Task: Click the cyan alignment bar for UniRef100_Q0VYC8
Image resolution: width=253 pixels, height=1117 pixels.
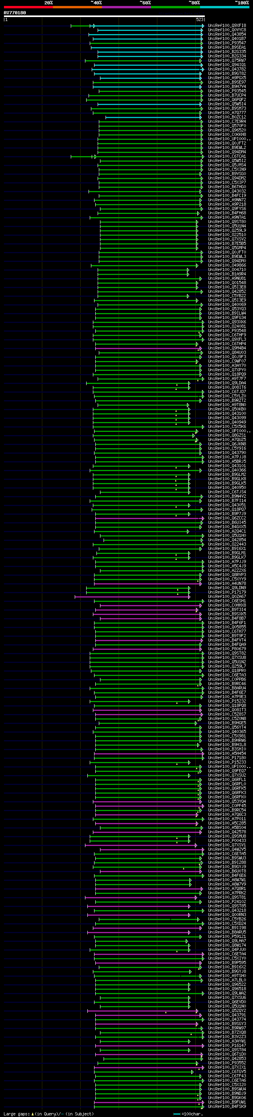Action: pyautogui.click(x=150, y=30)
